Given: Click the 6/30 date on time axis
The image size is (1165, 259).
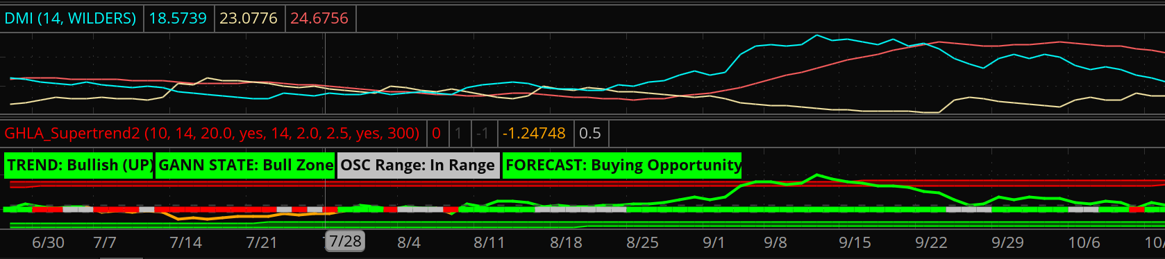Looking at the screenshot, I should click(48, 242).
